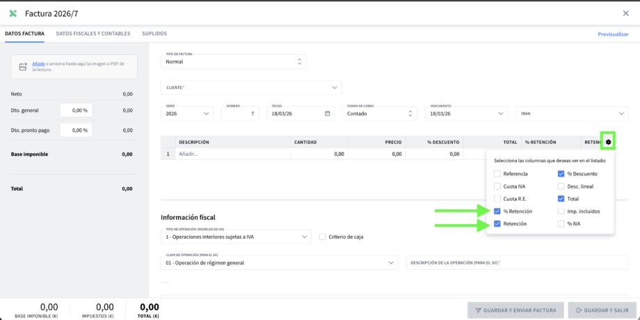The image size is (640, 320).
Task: Enable the Referencia column checkbox
Action: tap(497, 173)
